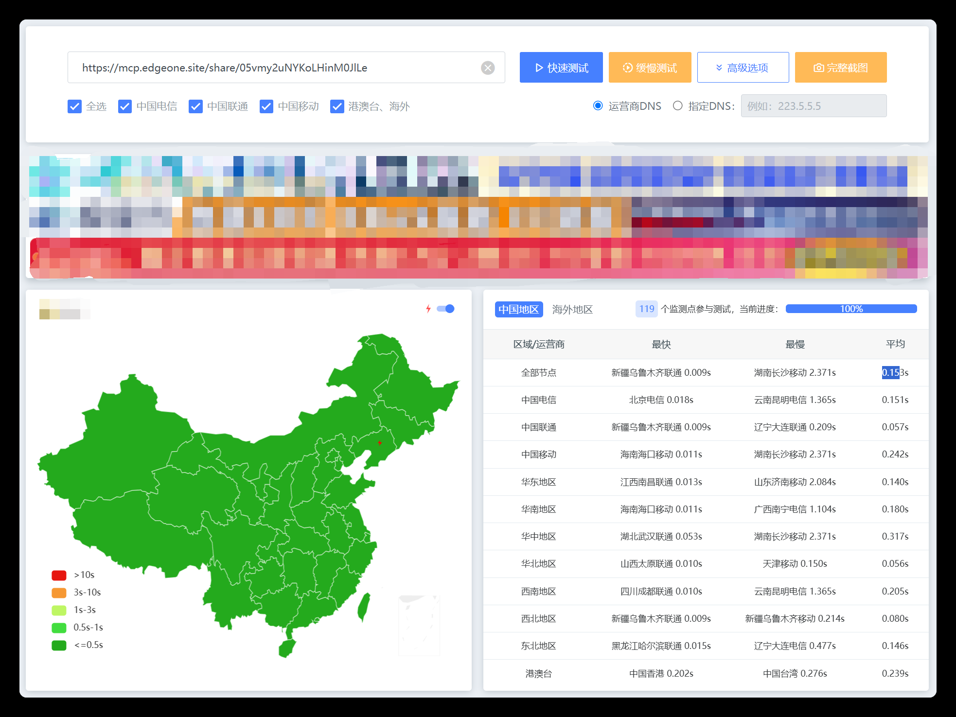Click the red lightning bolt icon above map
Viewport: 956px width, 717px height.
[428, 309]
